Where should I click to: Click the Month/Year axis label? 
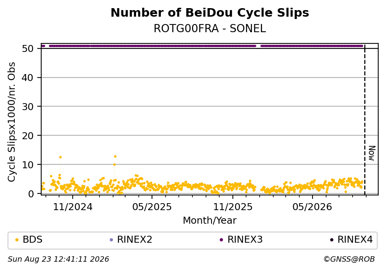pyautogui.click(x=210, y=221)
